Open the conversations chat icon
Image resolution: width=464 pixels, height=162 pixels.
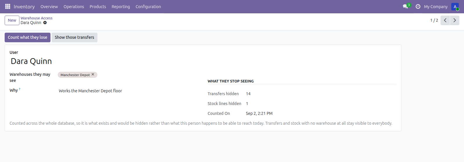point(405,6)
